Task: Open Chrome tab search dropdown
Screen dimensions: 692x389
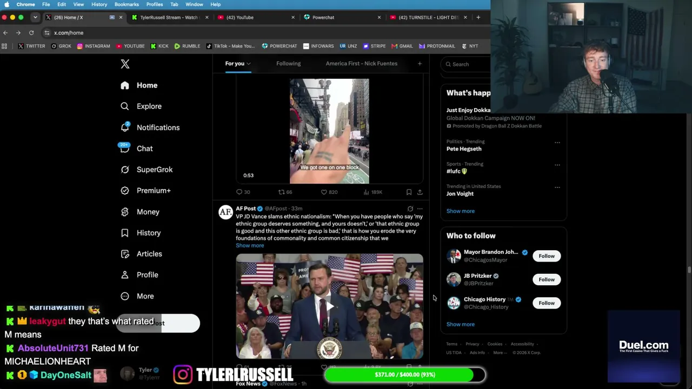Action: [x=35, y=17]
